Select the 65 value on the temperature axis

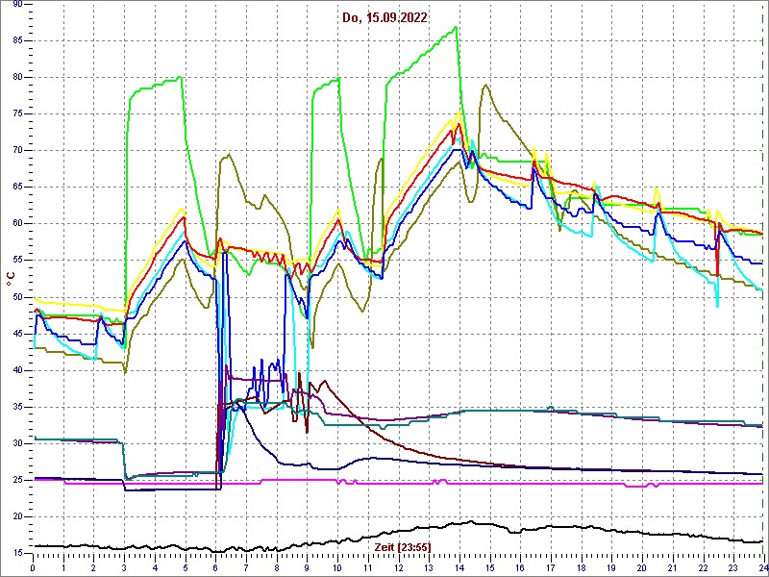pos(17,187)
